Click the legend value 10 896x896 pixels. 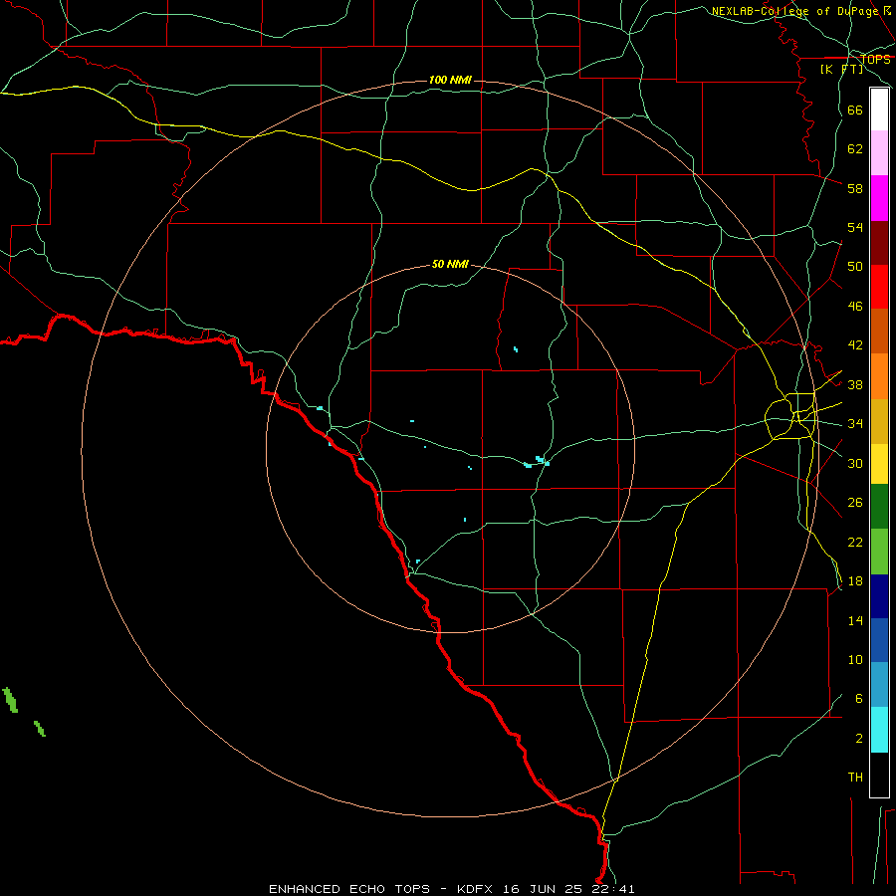point(855,660)
